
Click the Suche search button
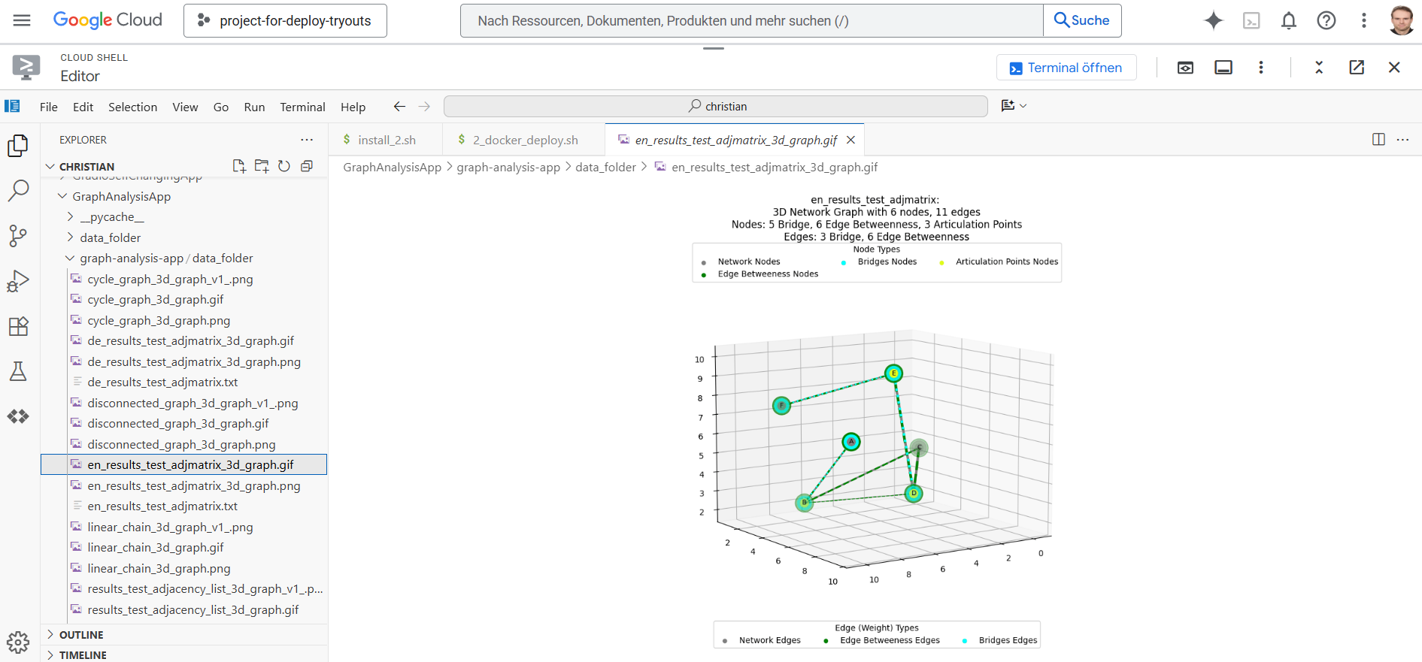coord(1082,20)
